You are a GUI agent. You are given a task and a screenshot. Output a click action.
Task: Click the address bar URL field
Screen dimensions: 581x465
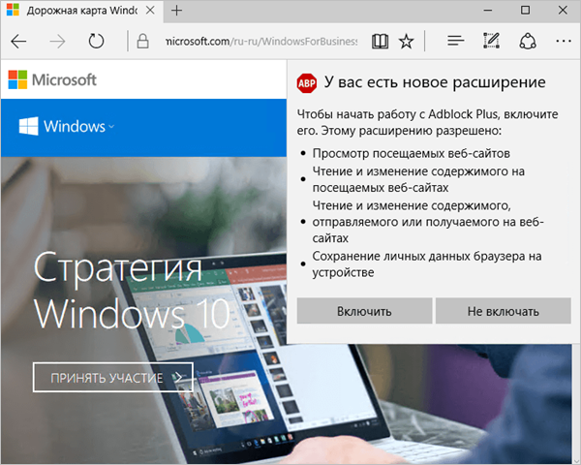[x=261, y=41]
